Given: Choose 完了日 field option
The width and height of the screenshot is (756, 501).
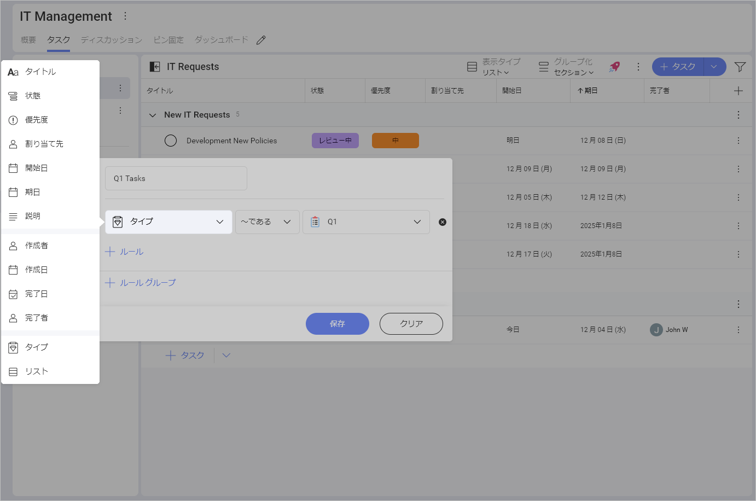Looking at the screenshot, I should click(x=50, y=294).
